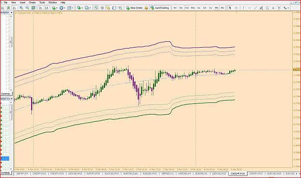Screen dimensions: 301x178
Task: Open the Help menu
Action: point(63,2)
